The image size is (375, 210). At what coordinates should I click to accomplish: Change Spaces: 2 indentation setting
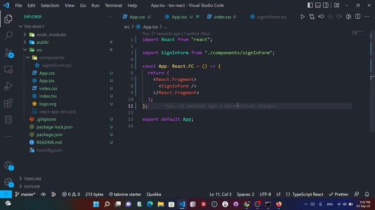click(246, 194)
